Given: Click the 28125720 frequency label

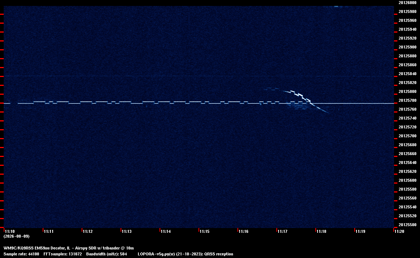Looking at the screenshot, I should 407,127.
